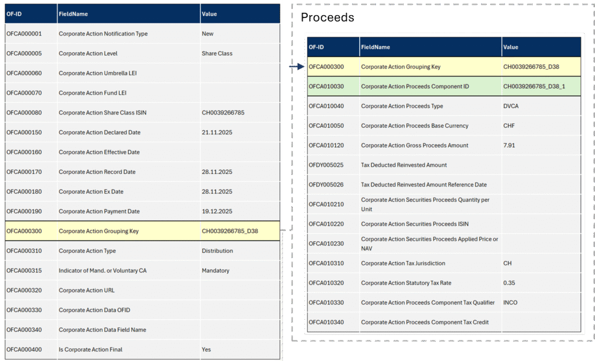Select the Corporate Action Notification Type field

[x=103, y=34]
